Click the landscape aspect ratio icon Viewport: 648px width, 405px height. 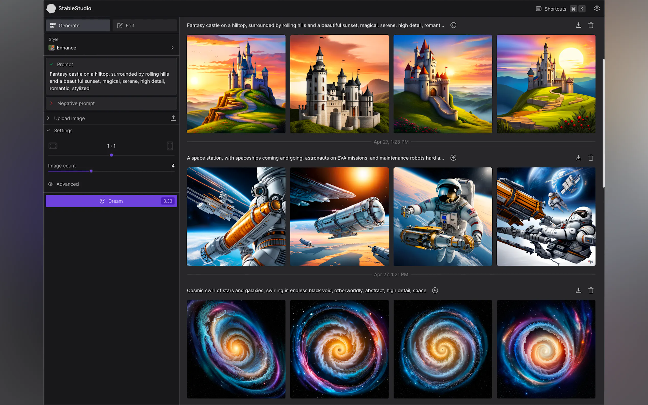point(53,146)
